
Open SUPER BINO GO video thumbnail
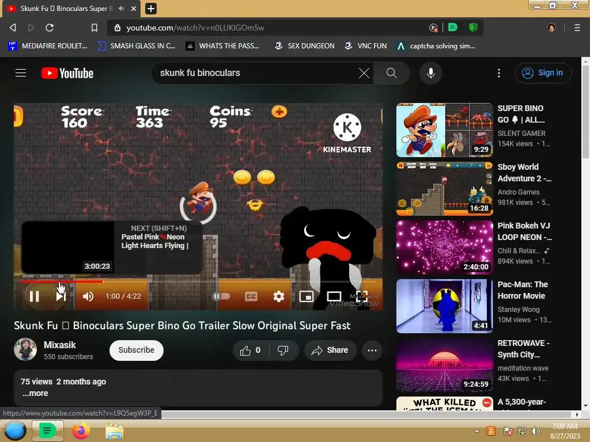444,130
